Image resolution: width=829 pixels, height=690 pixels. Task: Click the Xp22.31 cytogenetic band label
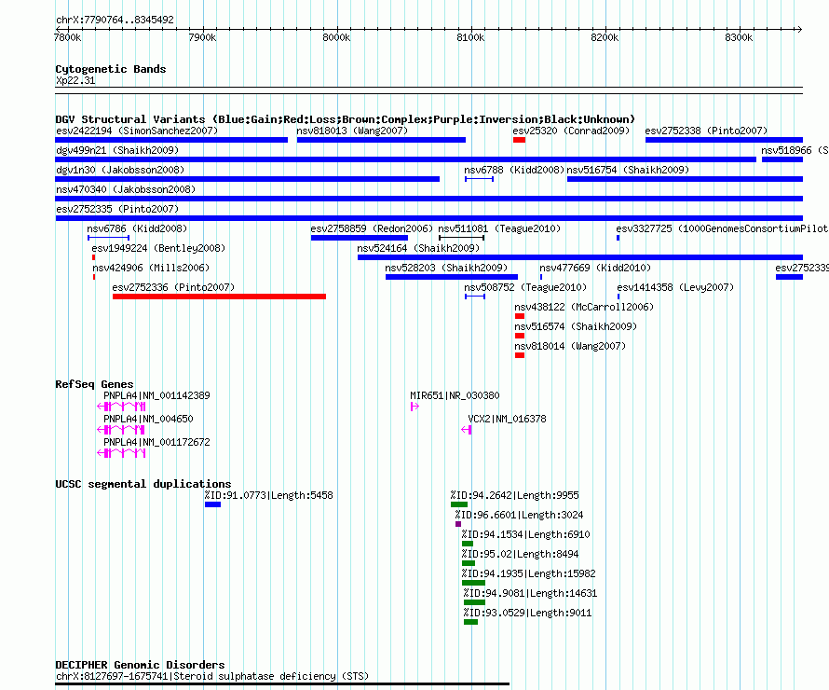pyautogui.click(x=75, y=80)
